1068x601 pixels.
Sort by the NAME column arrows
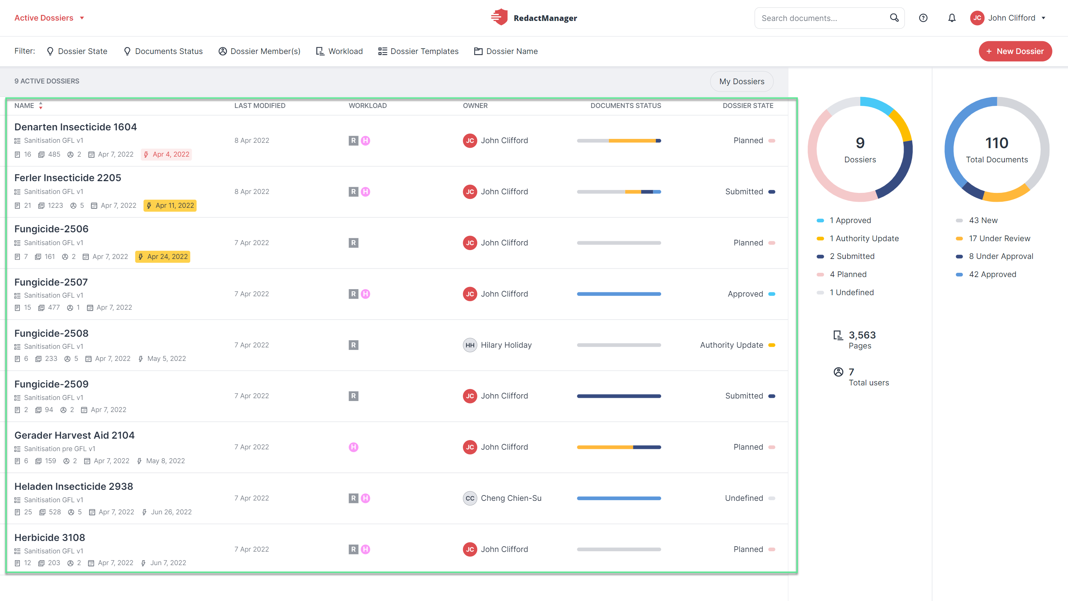click(x=40, y=106)
